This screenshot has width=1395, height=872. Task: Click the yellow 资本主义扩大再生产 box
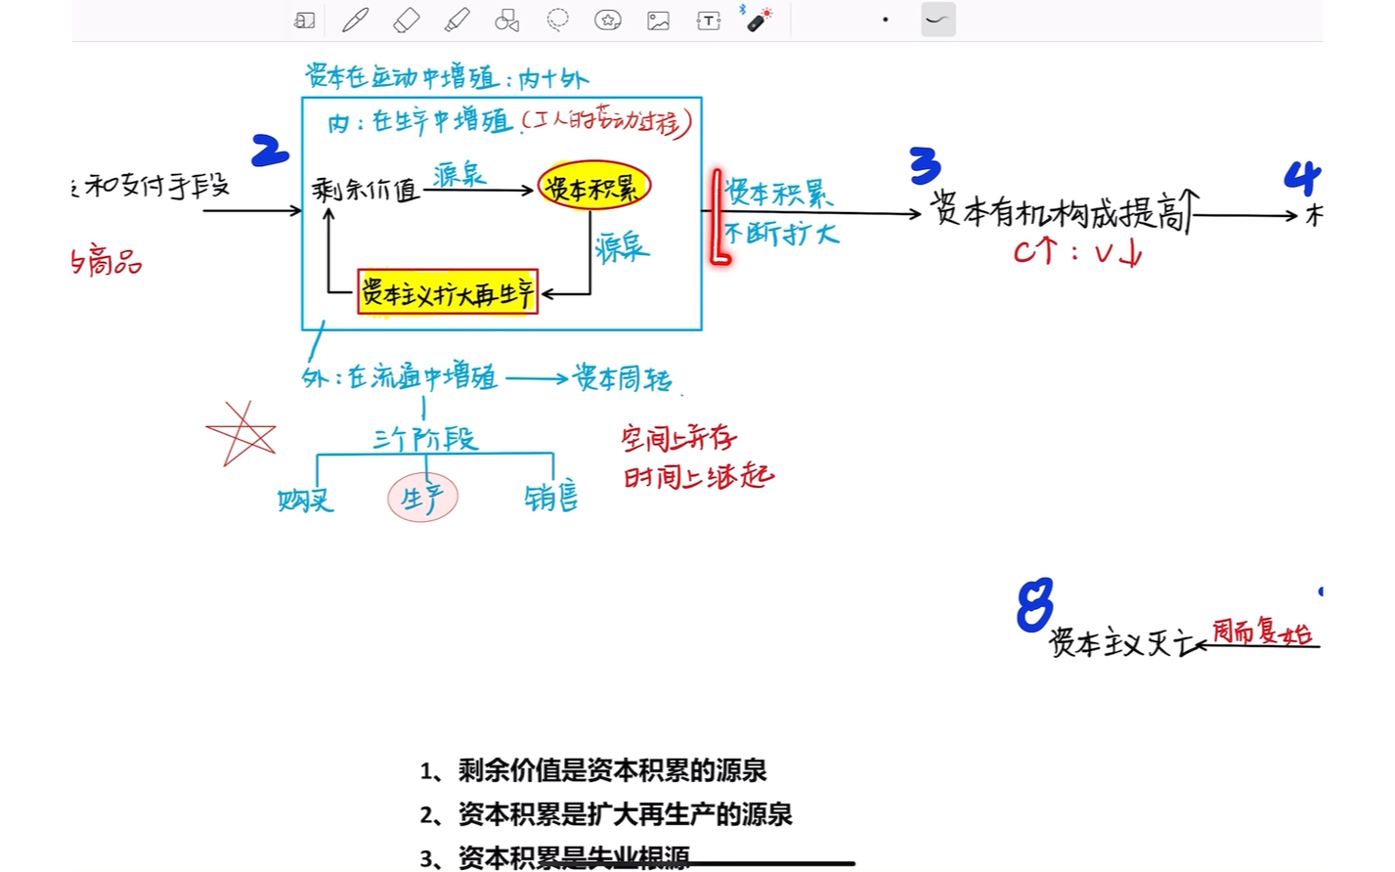448,291
